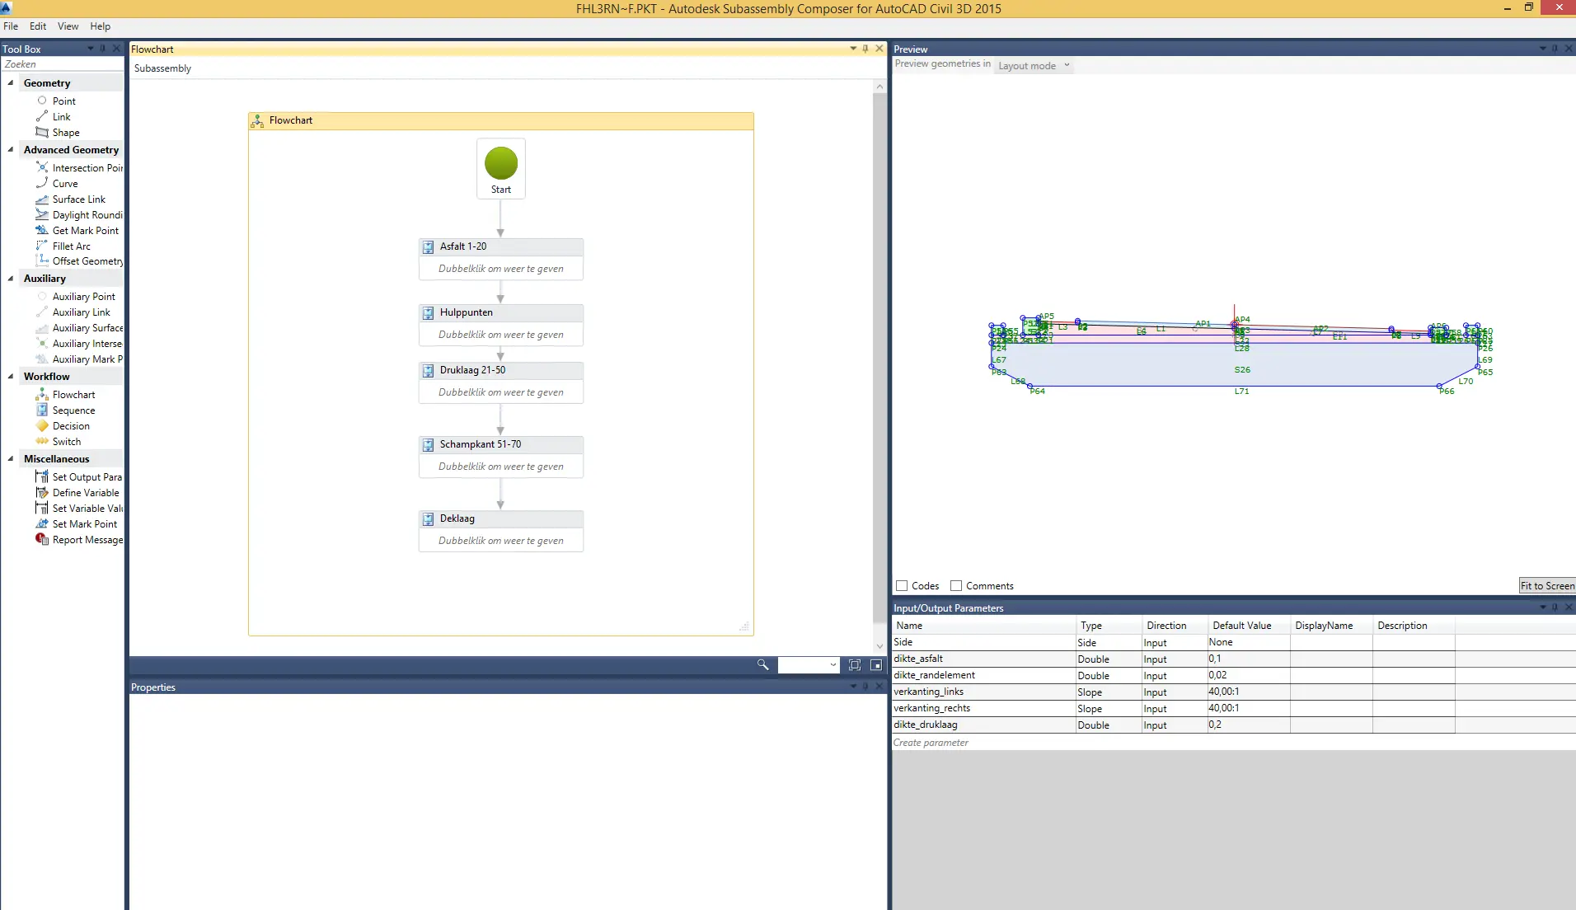Viewport: 1576px width, 910px height.
Task: Click the Subassembly breadcrumb in Flowchart
Action: (x=162, y=68)
